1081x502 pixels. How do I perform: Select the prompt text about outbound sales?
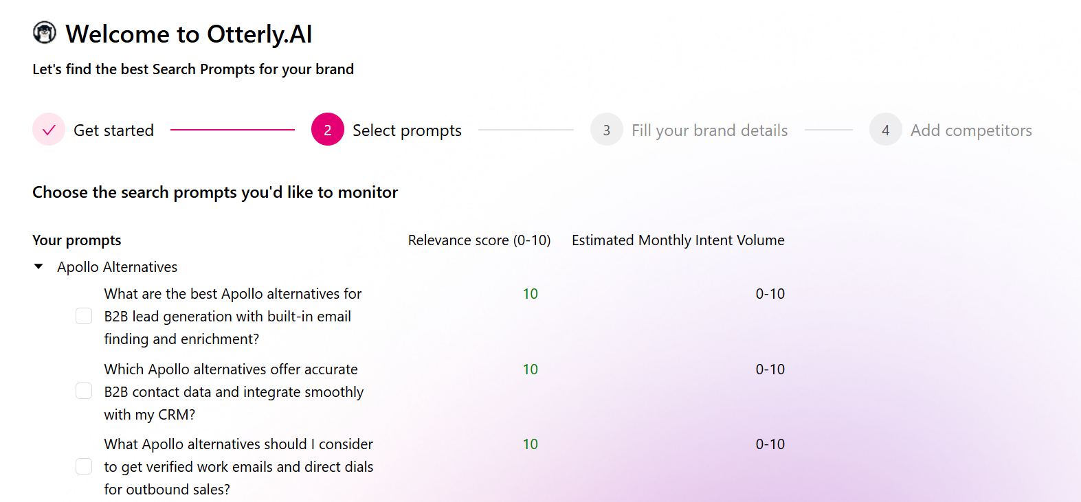click(238, 467)
